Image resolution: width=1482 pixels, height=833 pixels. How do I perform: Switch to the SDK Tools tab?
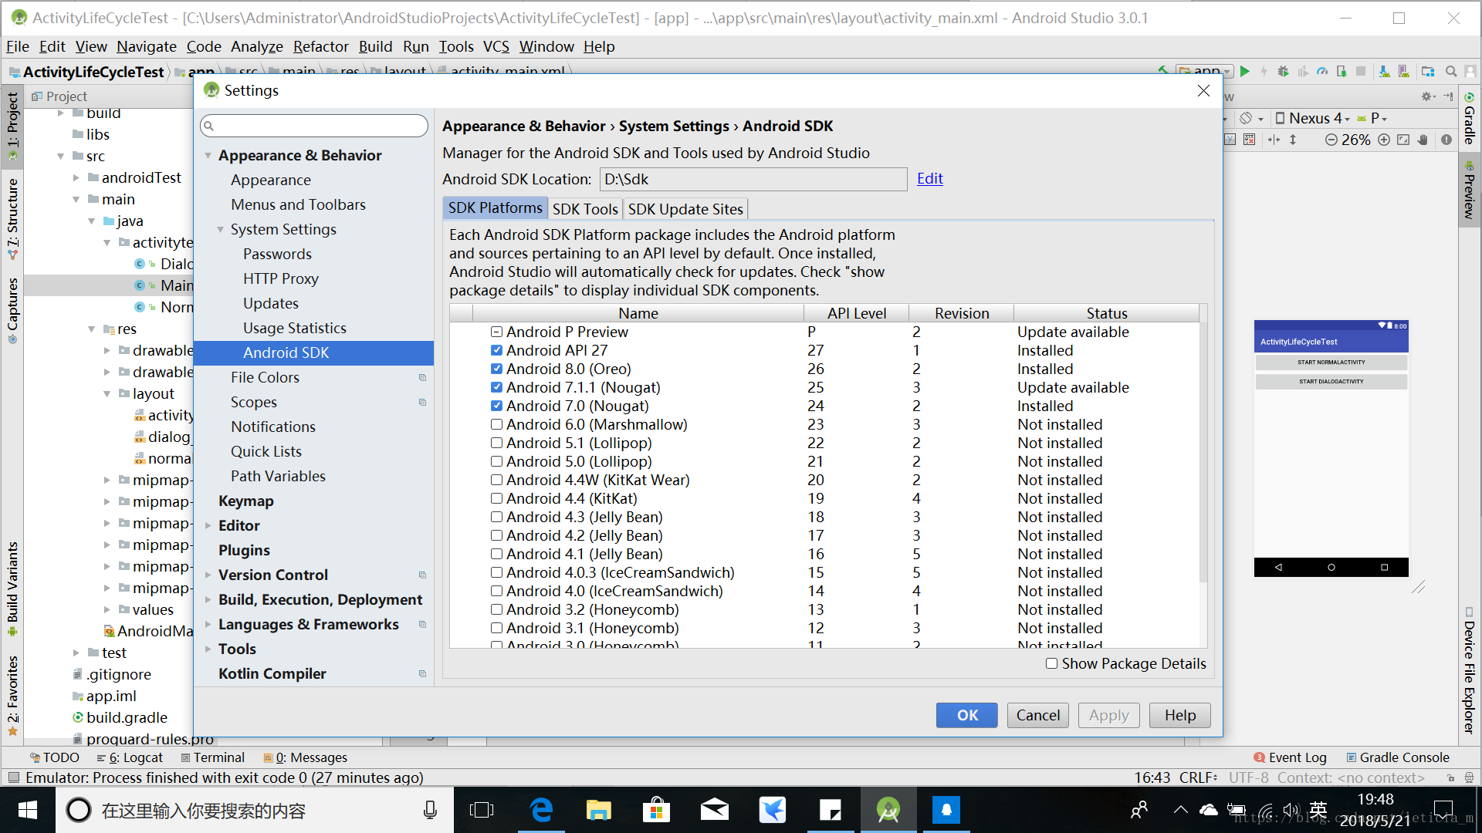585,209
